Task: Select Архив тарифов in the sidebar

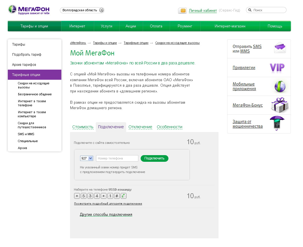Action: [24, 65]
